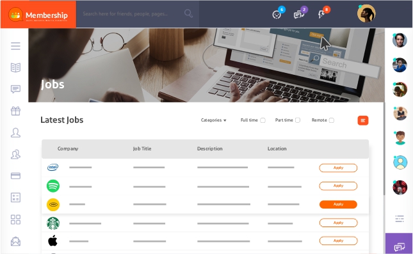
Task: Open the gift box sidebar icon
Action: (15, 111)
